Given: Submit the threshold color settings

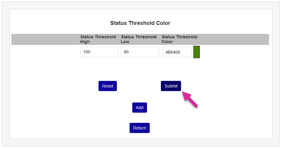Looking at the screenshot, I should pos(171,86).
